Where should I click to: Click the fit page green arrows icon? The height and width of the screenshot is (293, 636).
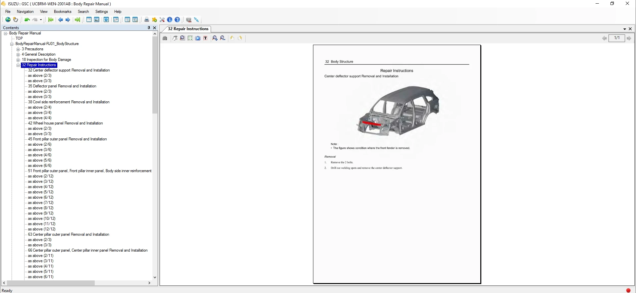(x=190, y=38)
